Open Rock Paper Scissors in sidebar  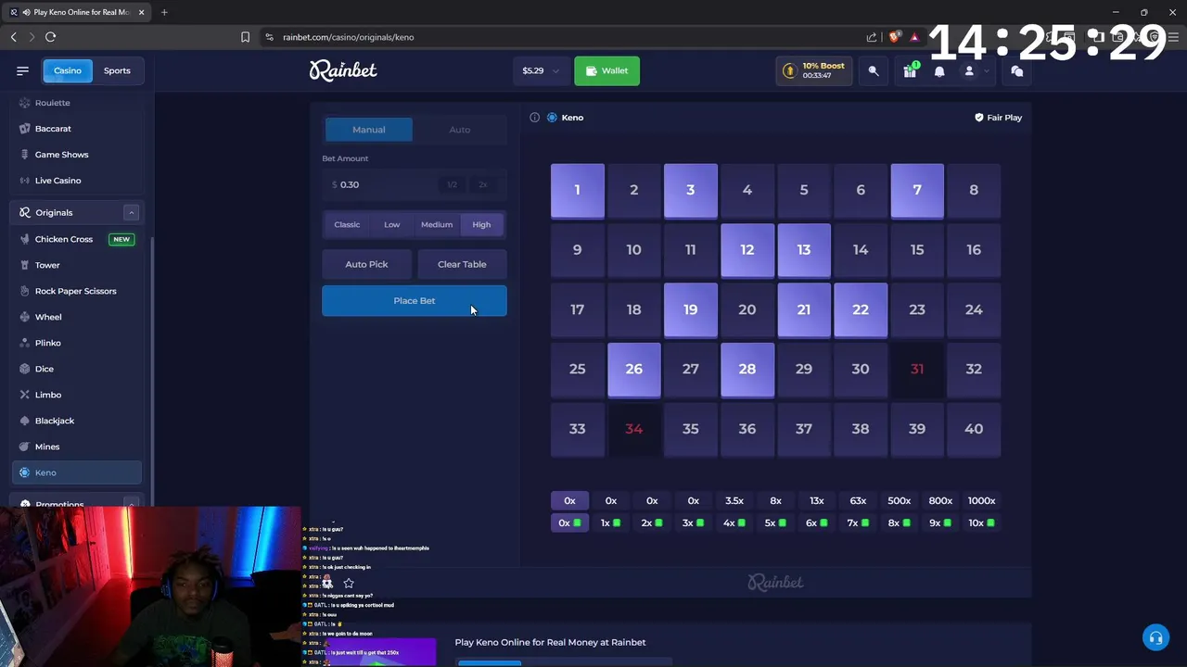[x=77, y=291]
